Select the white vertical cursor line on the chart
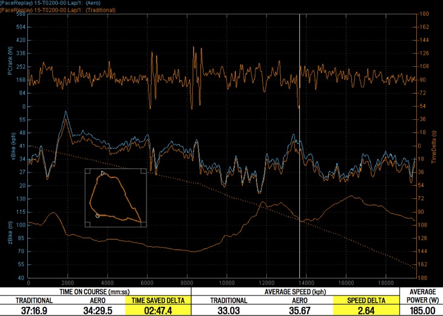 tap(299, 146)
